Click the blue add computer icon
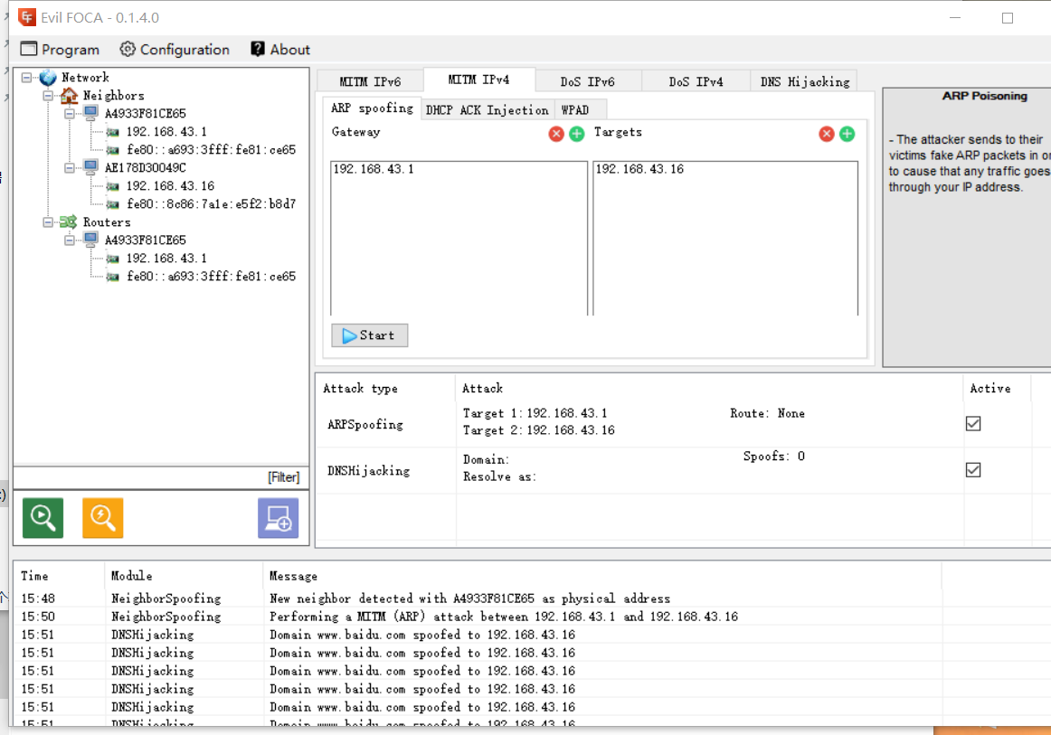The height and width of the screenshot is (735, 1051). [279, 517]
